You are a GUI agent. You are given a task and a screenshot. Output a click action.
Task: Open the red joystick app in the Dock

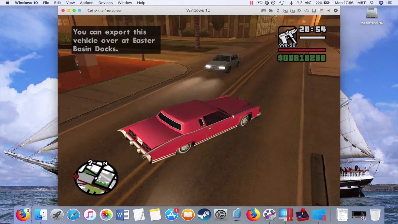[302, 215]
